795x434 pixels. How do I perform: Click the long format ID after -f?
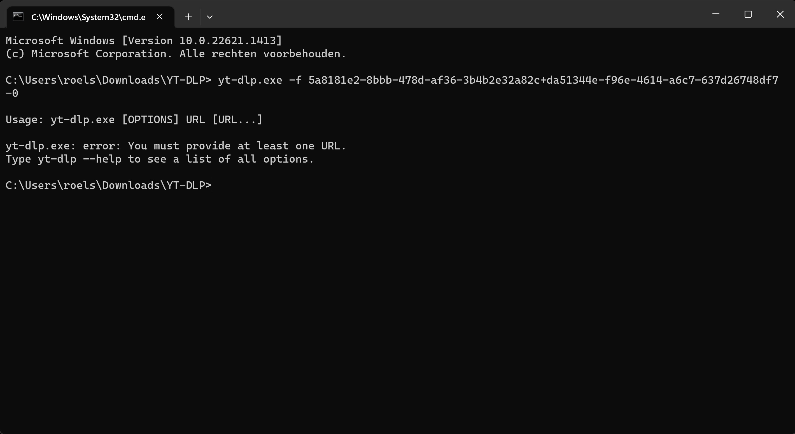click(543, 80)
